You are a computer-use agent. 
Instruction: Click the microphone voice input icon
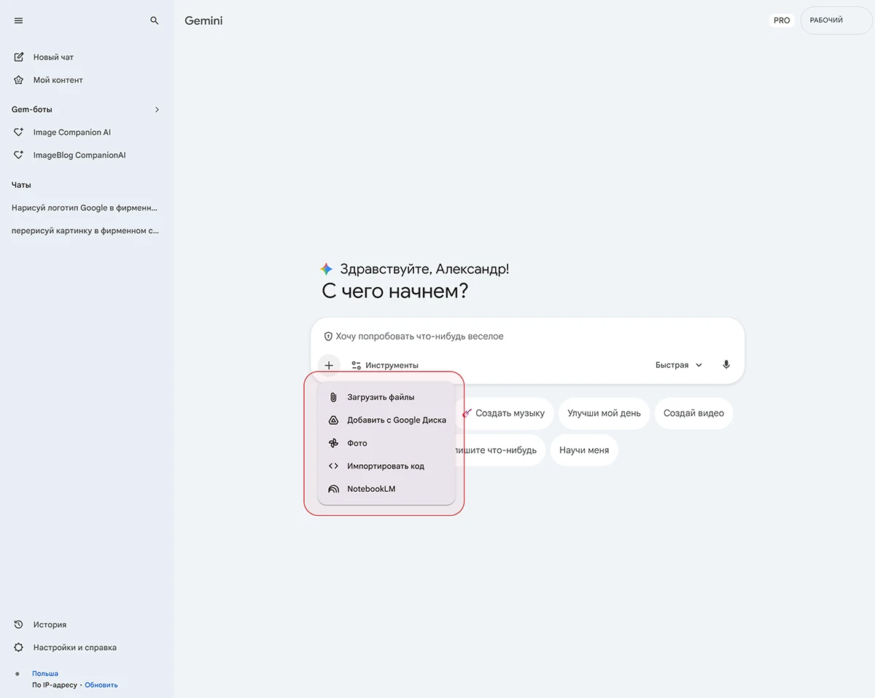pyautogui.click(x=726, y=365)
